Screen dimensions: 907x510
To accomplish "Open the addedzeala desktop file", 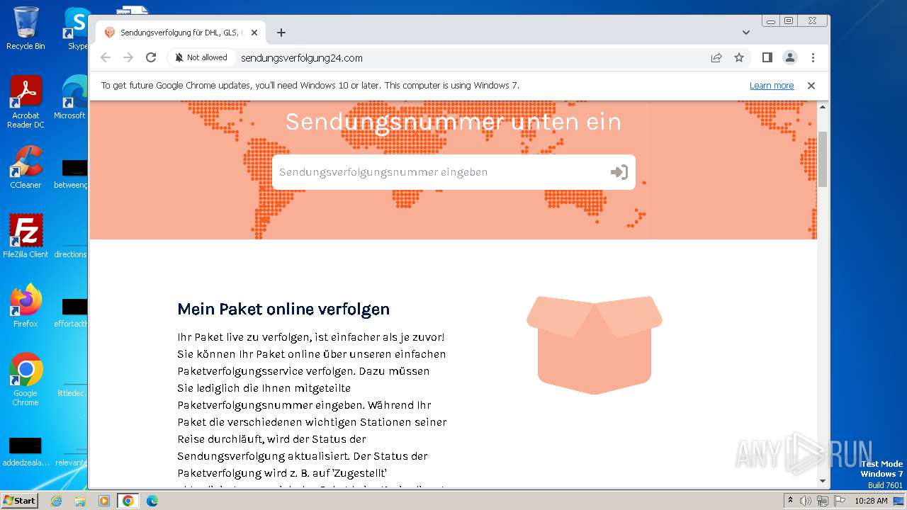I will [26, 453].
